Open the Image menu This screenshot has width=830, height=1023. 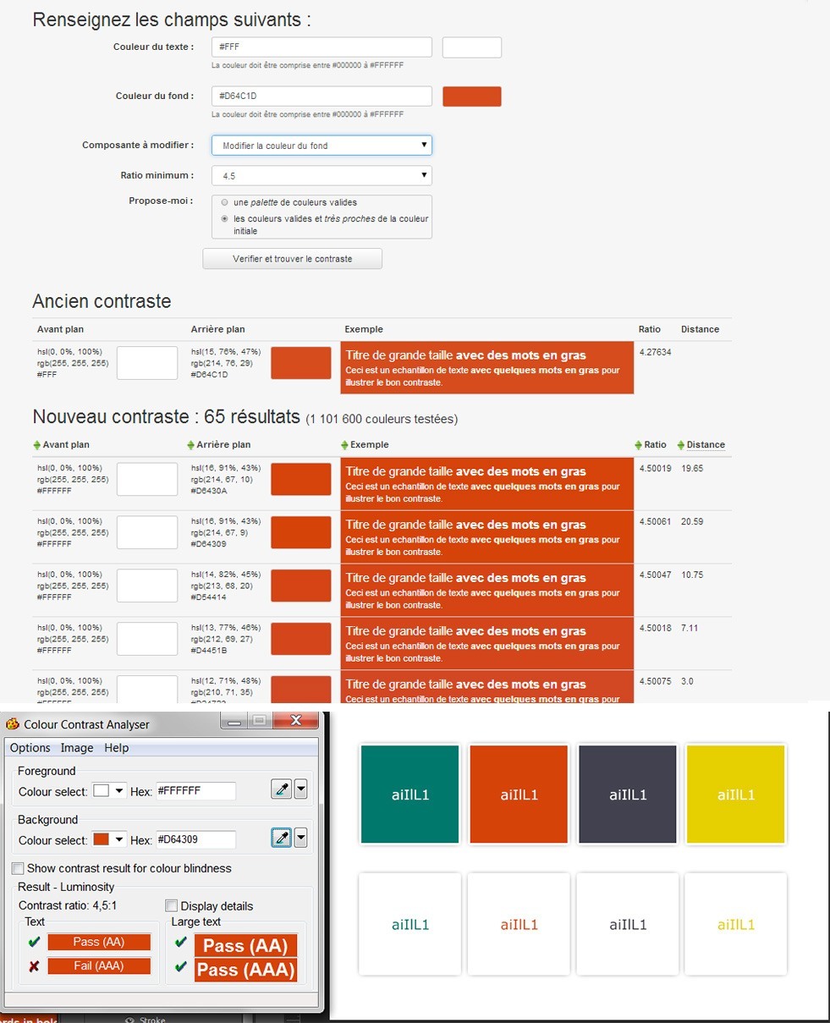77,748
